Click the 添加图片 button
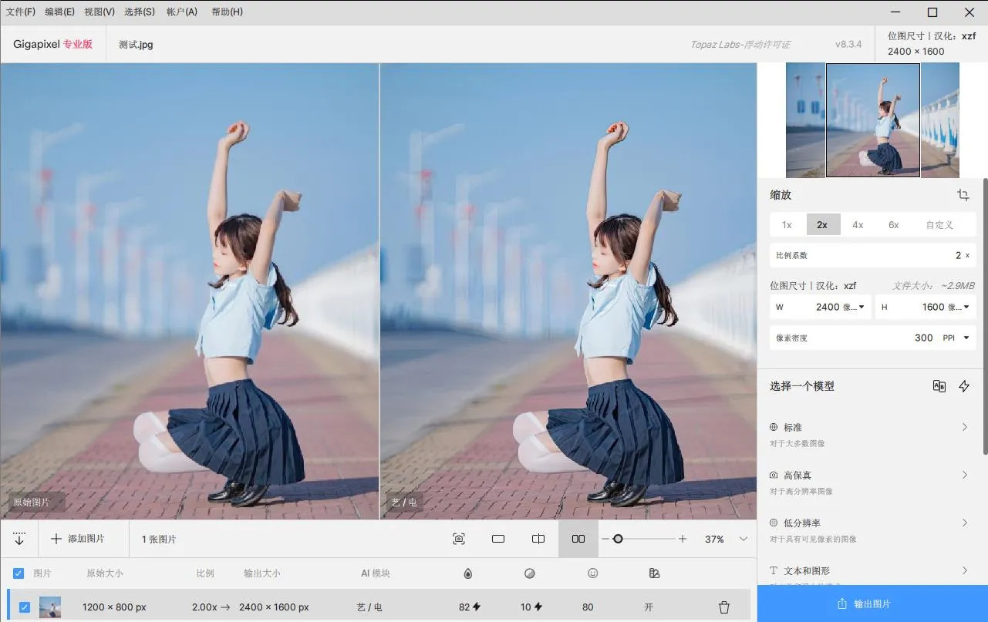The height and width of the screenshot is (622, 988). pyautogui.click(x=77, y=539)
